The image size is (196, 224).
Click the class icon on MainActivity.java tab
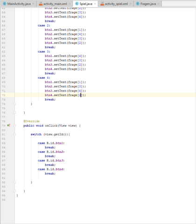point(5,4)
